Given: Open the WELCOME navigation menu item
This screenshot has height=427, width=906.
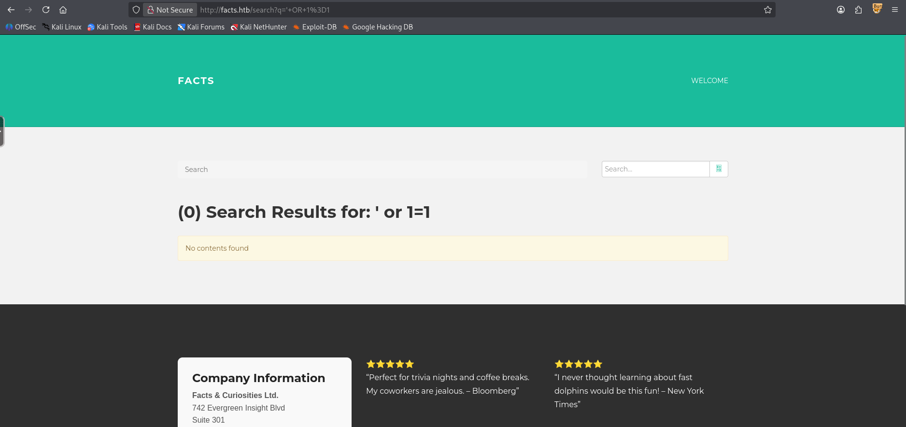Looking at the screenshot, I should click(709, 81).
